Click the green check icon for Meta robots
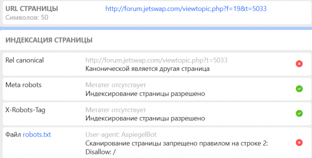 click(299, 89)
